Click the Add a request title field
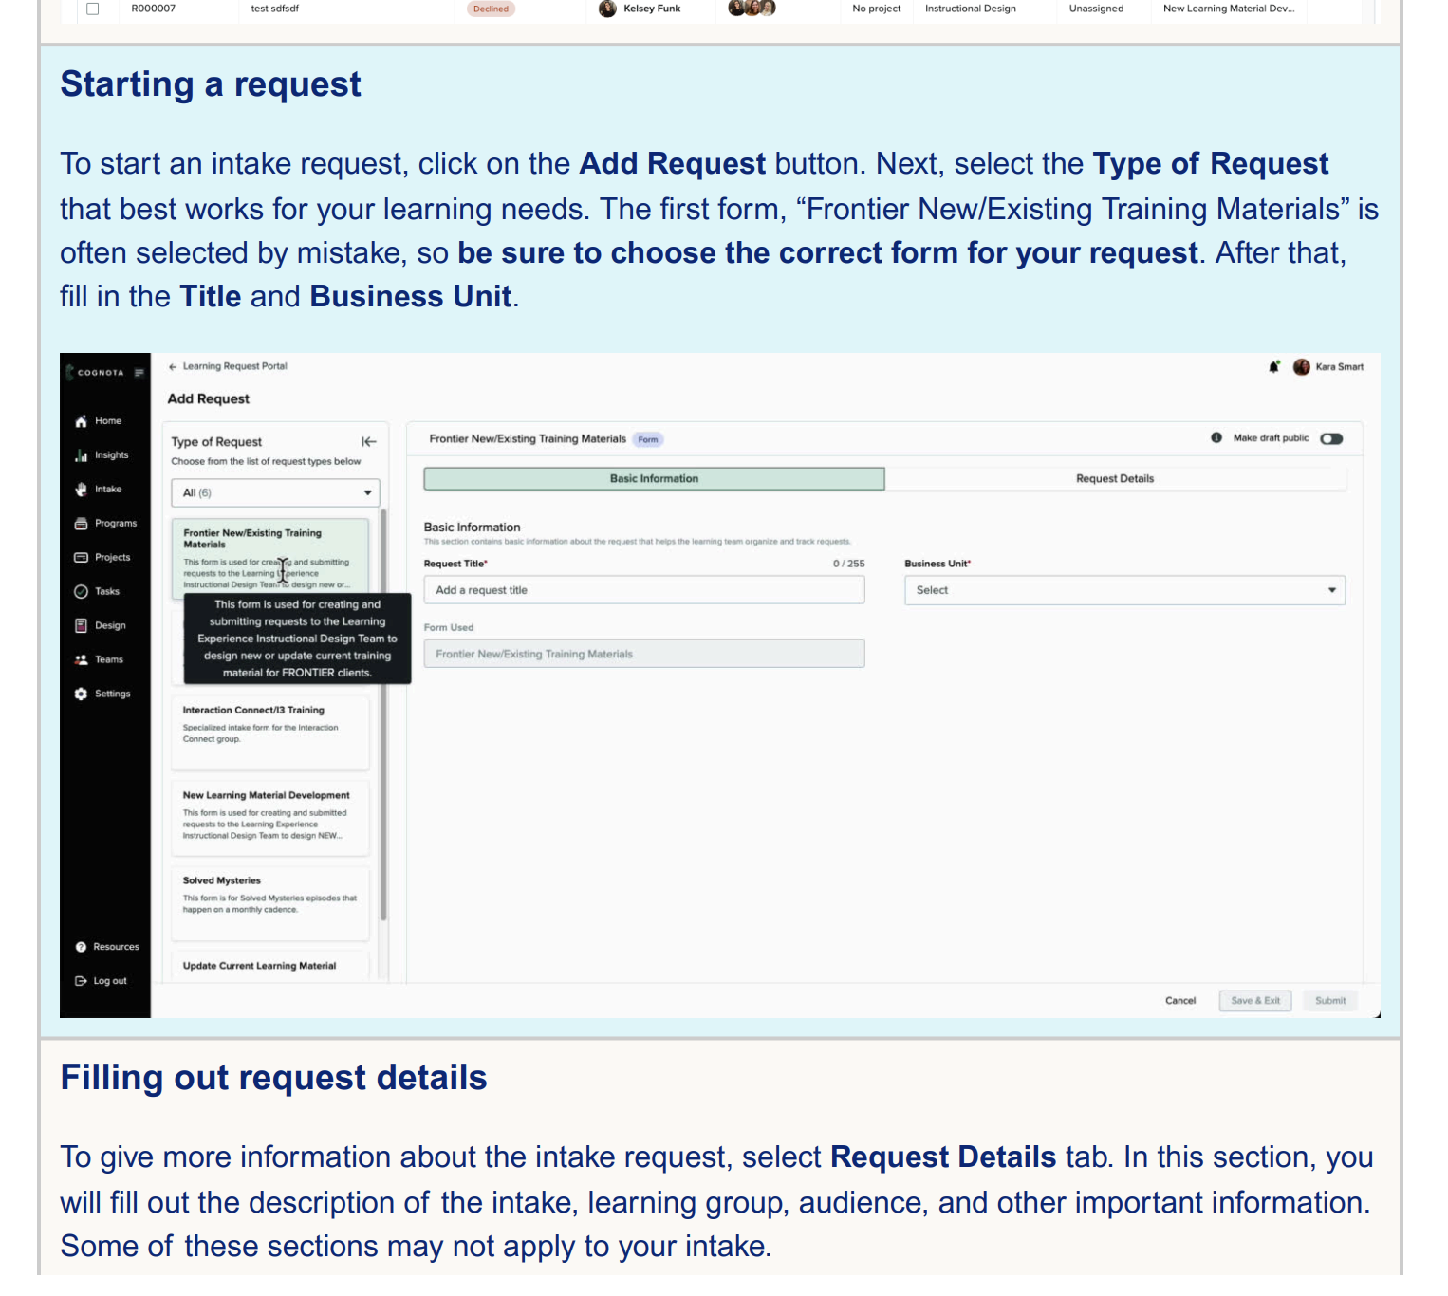The width and height of the screenshot is (1448, 1296). (644, 590)
